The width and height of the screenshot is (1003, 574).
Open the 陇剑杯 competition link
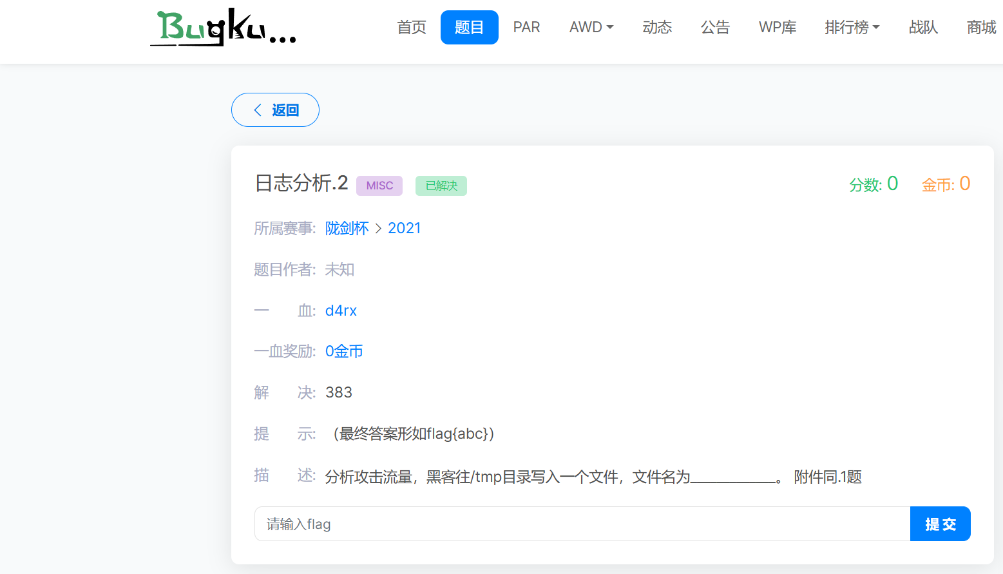[x=347, y=228]
